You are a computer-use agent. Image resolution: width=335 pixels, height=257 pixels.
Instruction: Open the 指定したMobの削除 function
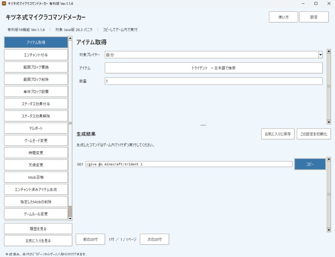coord(36,202)
